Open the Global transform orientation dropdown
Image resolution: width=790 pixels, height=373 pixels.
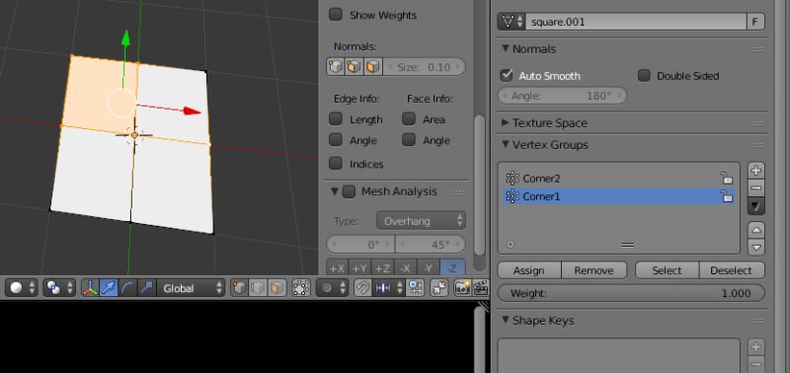point(191,288)
